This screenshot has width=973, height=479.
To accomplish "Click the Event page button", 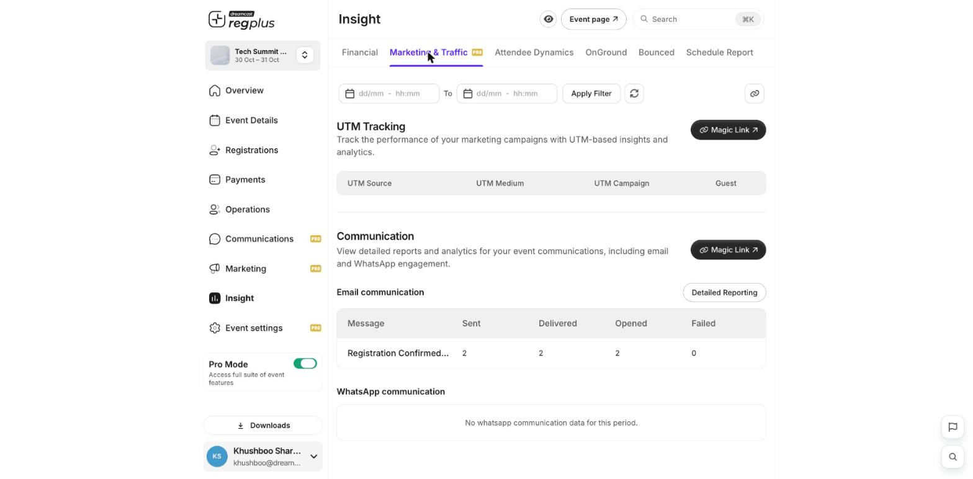I will [x=594, y=19].
